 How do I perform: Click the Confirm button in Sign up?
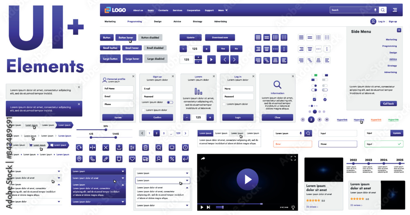(x=157, y=117)
